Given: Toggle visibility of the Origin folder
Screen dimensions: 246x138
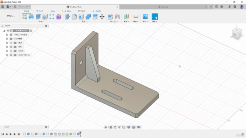Looking at the screenshot, I should click(11, 43).
